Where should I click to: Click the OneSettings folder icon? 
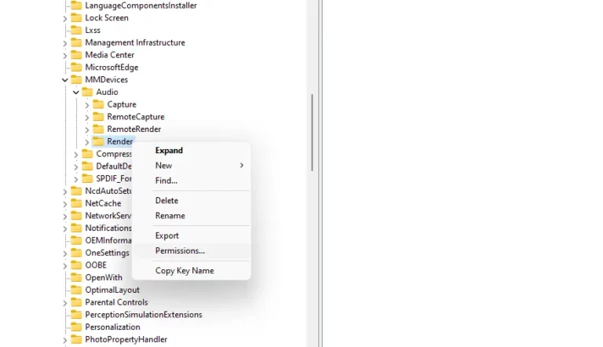pyautogui.click(x=76, y=253)
